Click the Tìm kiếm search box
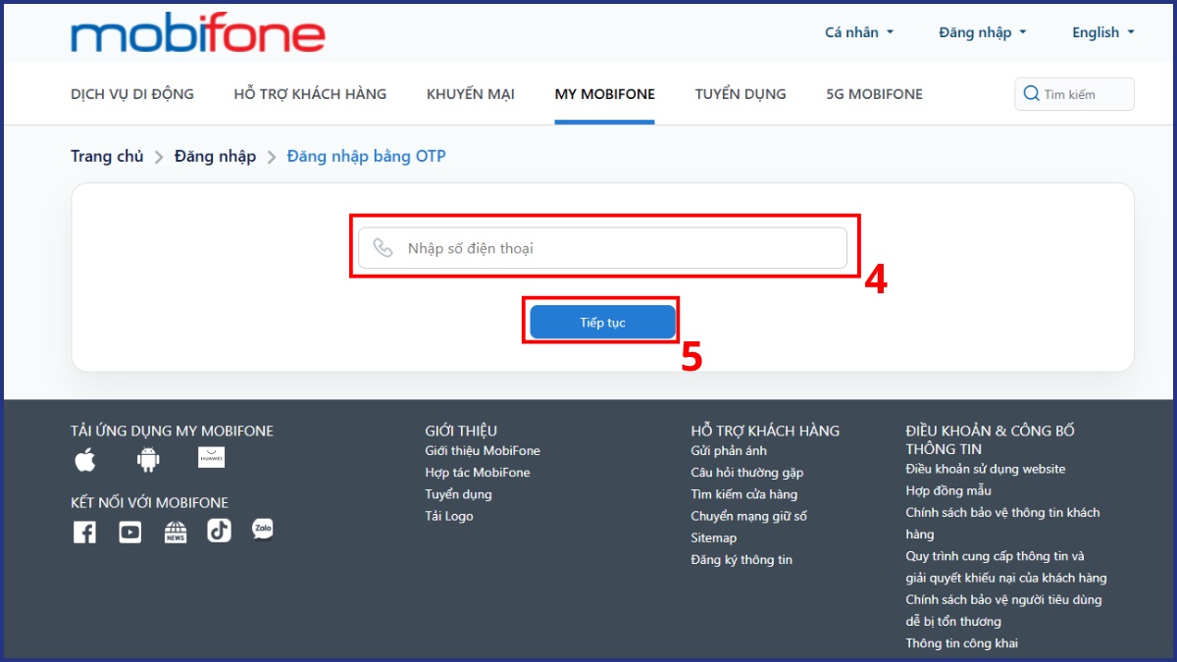1177x662 pixels. (x=1074, y=94)
